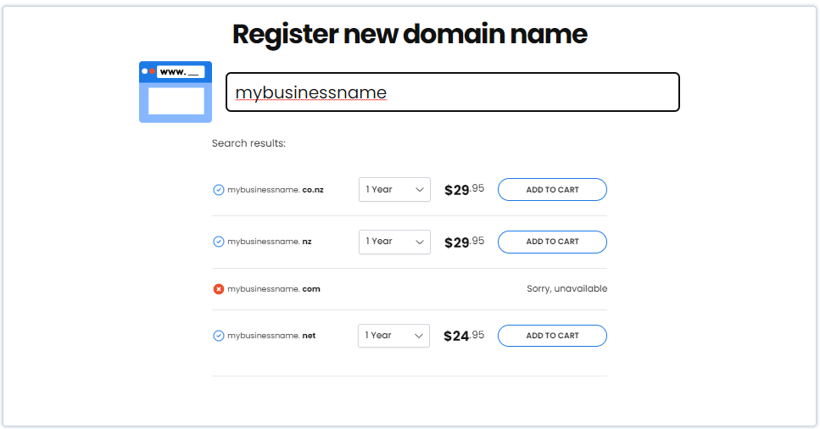
Task: Open the 1 Year dropdown for .net domain
Action: (393, 336)
